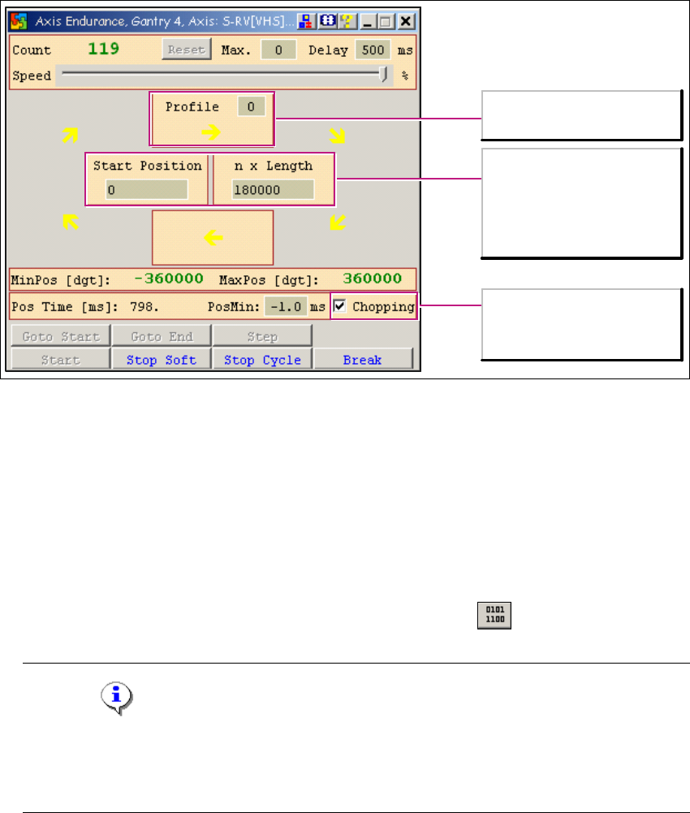Focus the Start Position input field
The height and width of the screenshot is (813, 690).
tap(146, 190)
